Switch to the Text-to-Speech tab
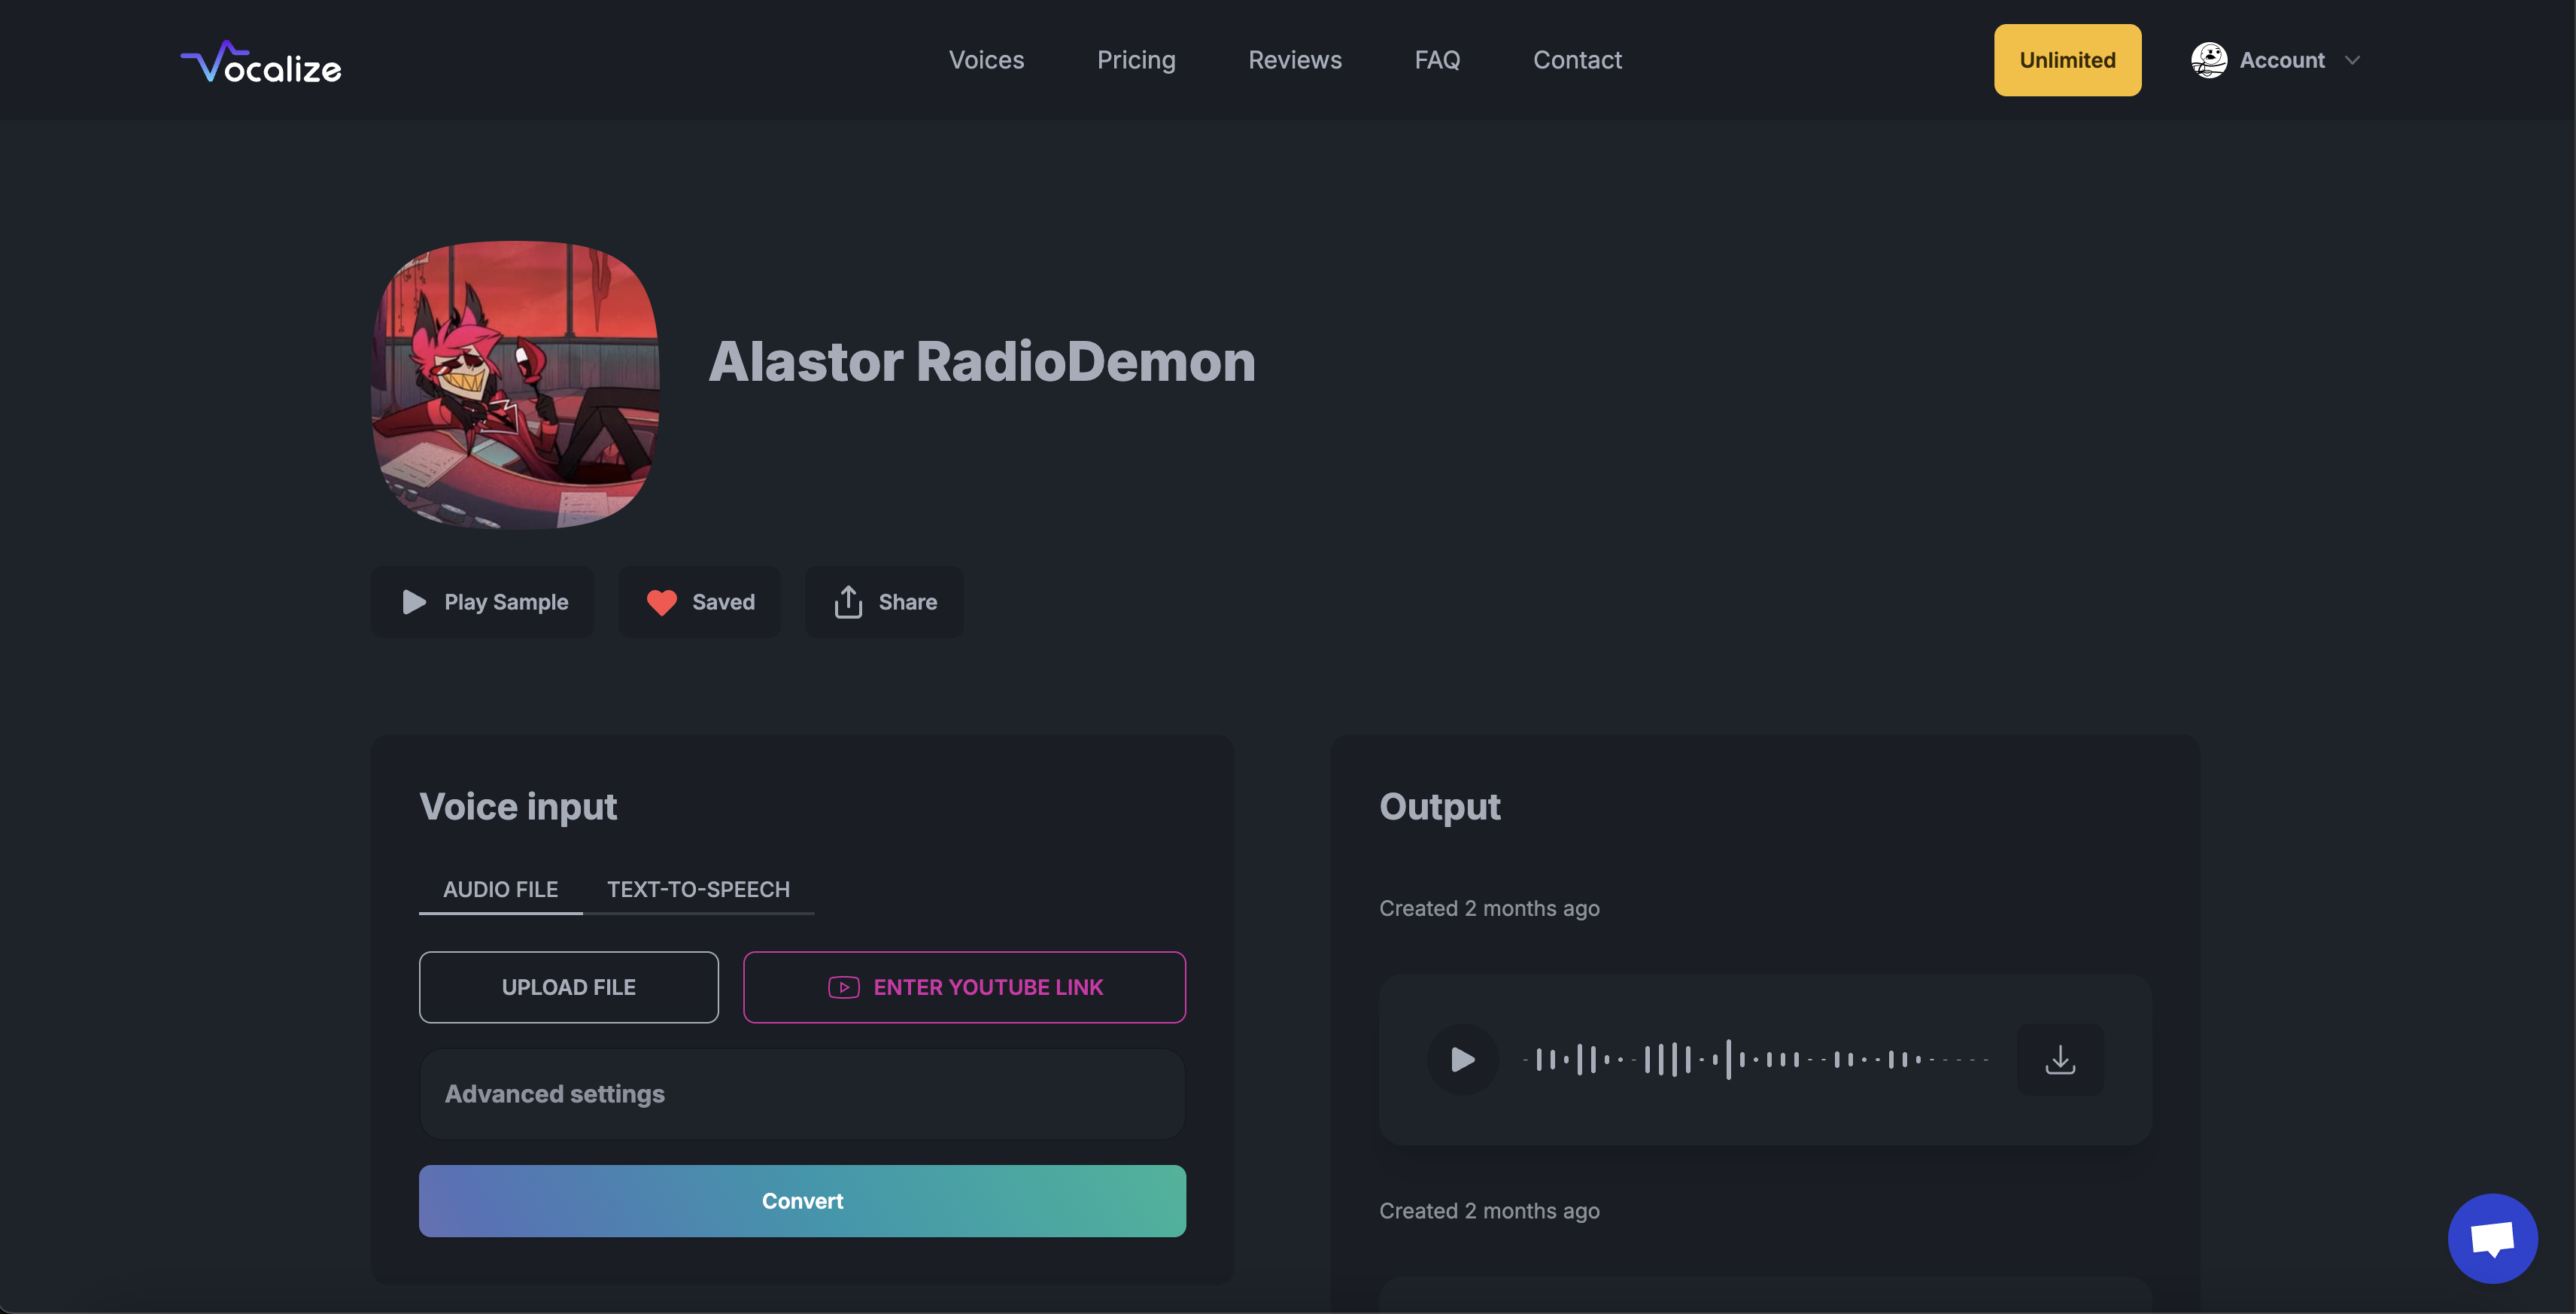This screenshot has width=2576, height=1314. click(698, 889)
